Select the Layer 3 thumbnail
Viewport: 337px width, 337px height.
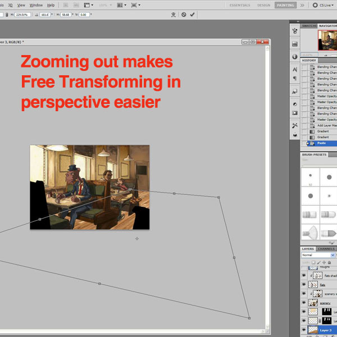pos(313,330)
